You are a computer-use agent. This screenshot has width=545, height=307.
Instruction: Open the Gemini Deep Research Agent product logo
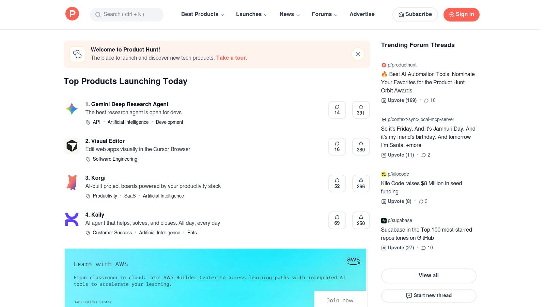[x=72, y=109]
